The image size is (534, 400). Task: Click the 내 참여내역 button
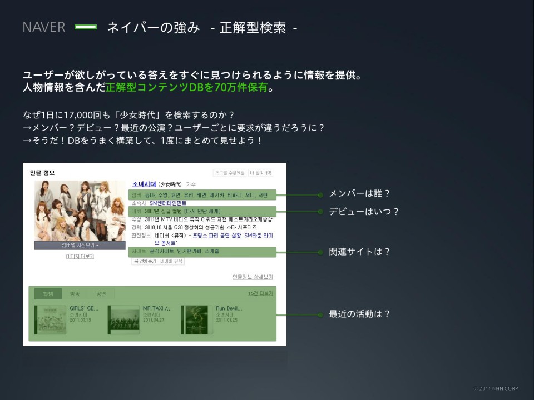click(x=260, y=173)
